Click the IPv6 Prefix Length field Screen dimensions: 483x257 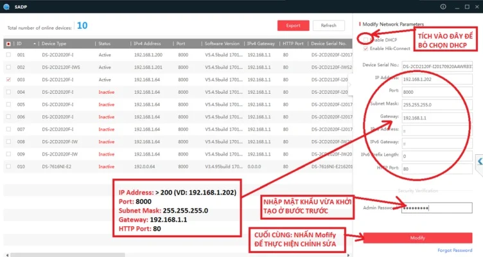437,156
